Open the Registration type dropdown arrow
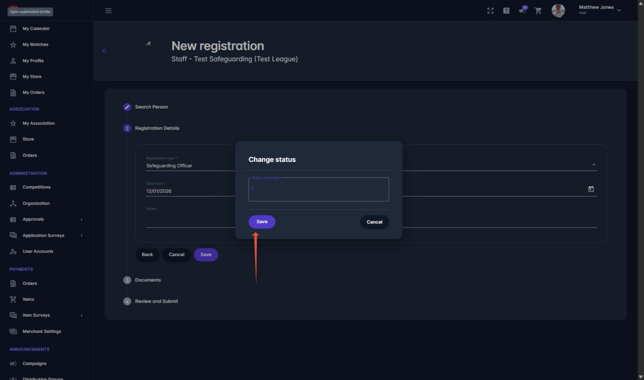The width and height of the screenshot is (644, 380). 594,165
